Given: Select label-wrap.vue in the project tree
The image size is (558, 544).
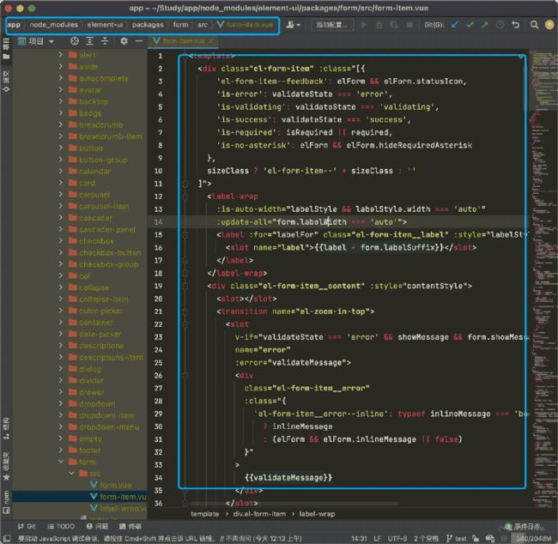Looking at the screenshot, I should pos(118,509).
